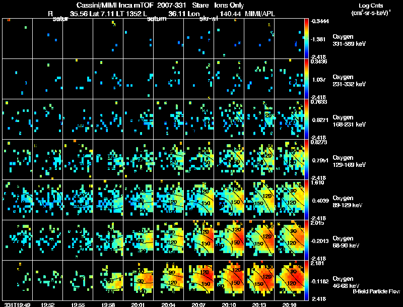
Task: Click the color bar beside Oxygen 89-129 keV
Action: 306,200
